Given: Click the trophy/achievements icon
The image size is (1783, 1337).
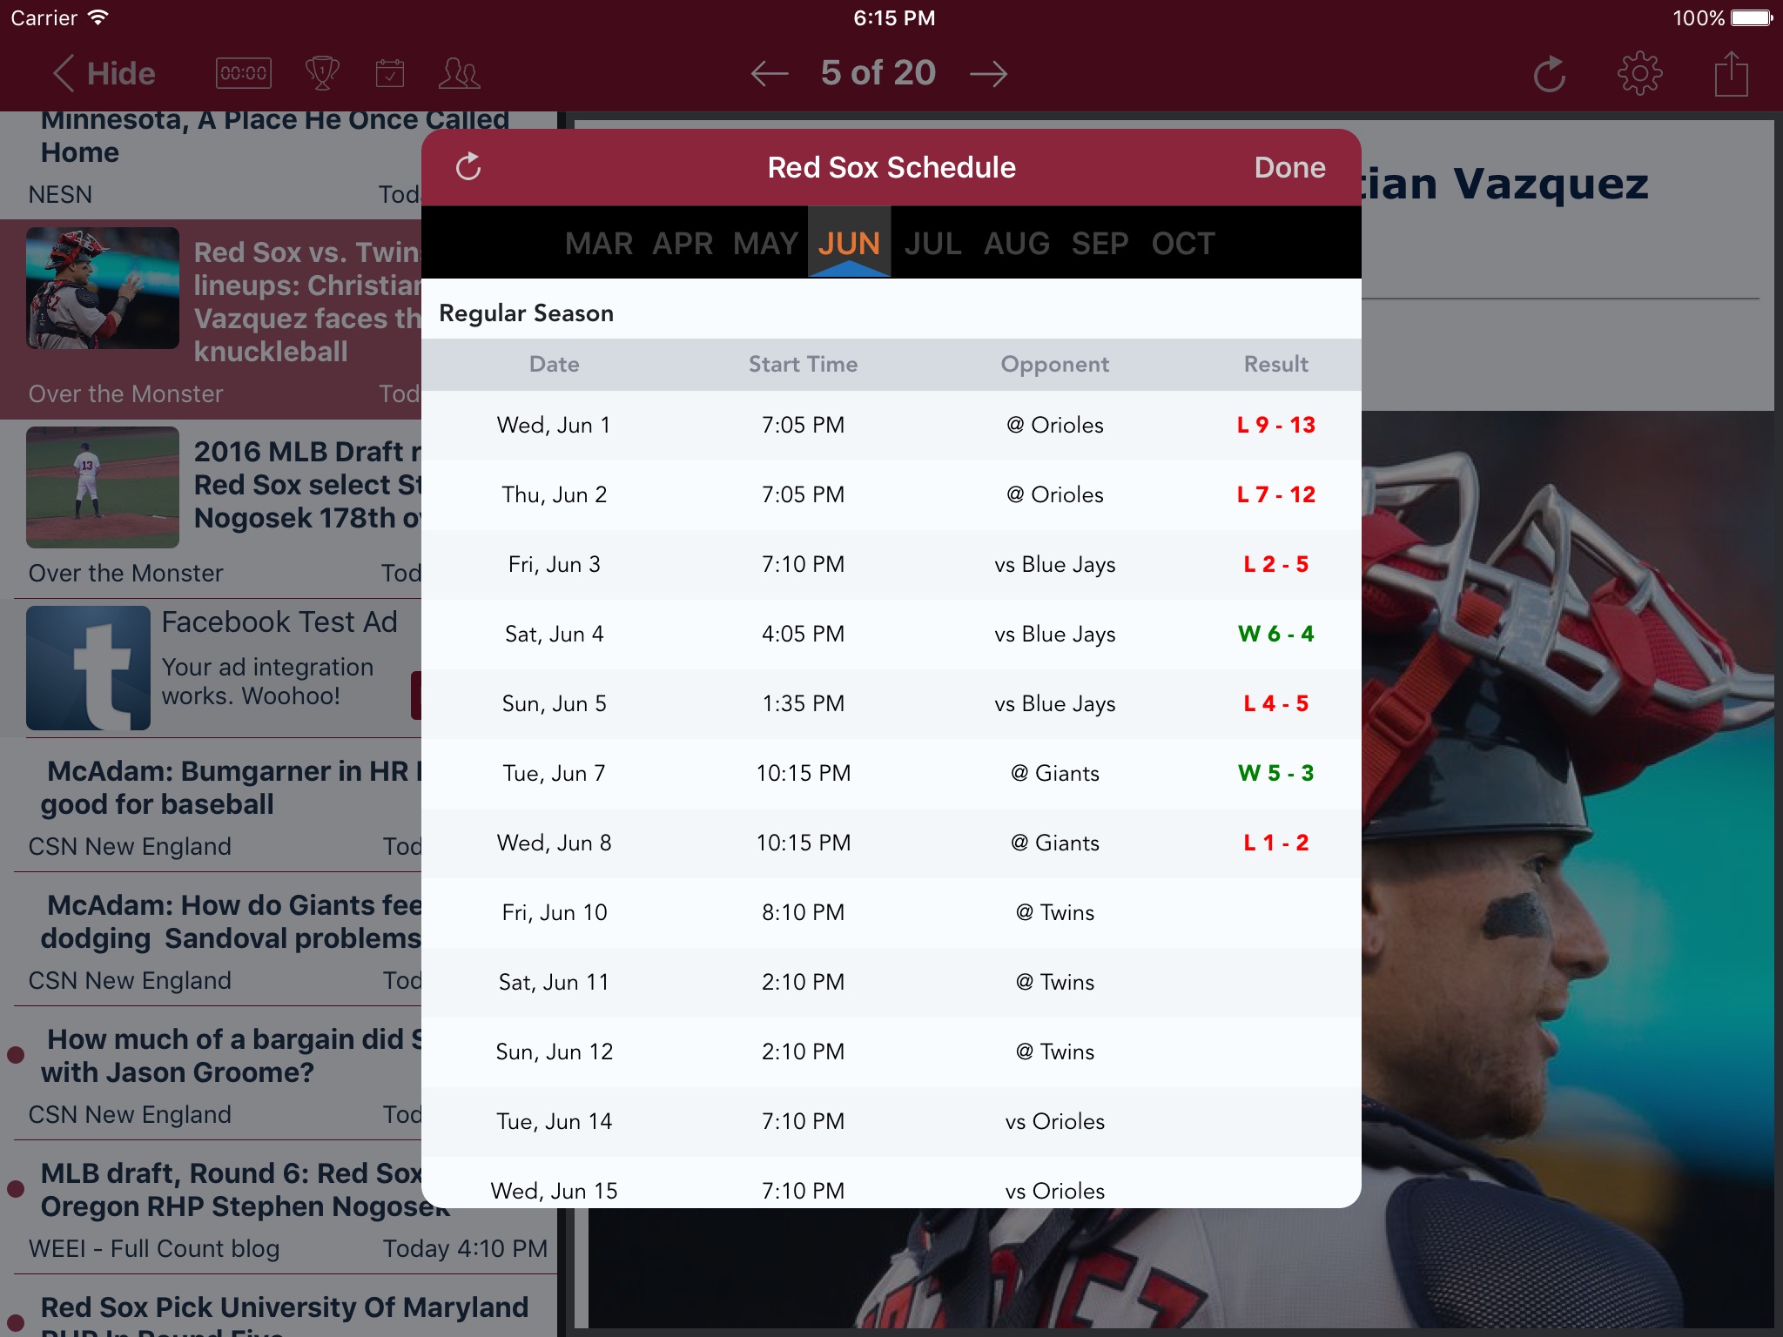Looking at the screenshot, I should [x=316, y=73].
